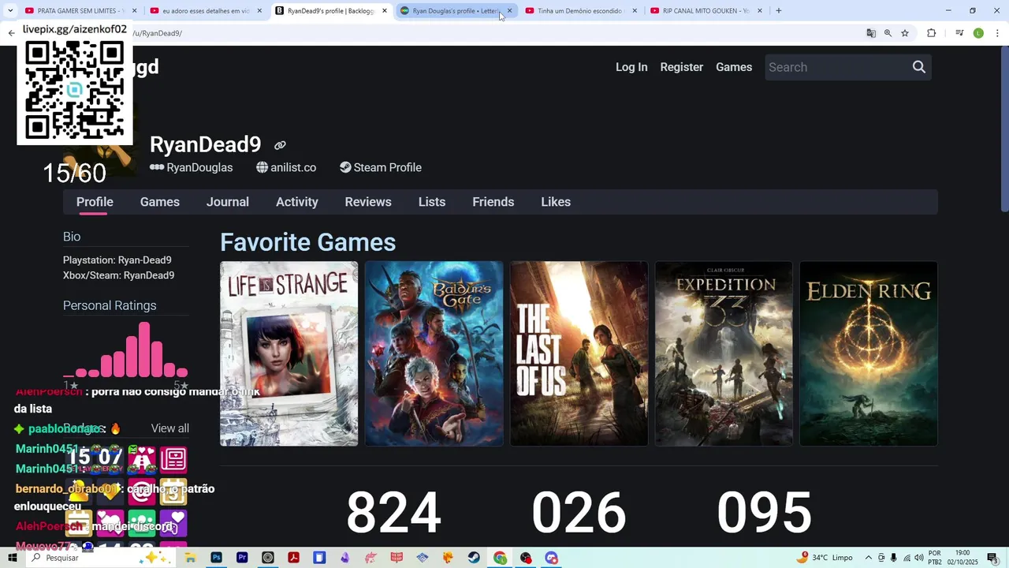The width and height of the screenshot is (1009, 568).
Task: Launch Premiere Pro from the taskbar
Action: tap(242, 558)
